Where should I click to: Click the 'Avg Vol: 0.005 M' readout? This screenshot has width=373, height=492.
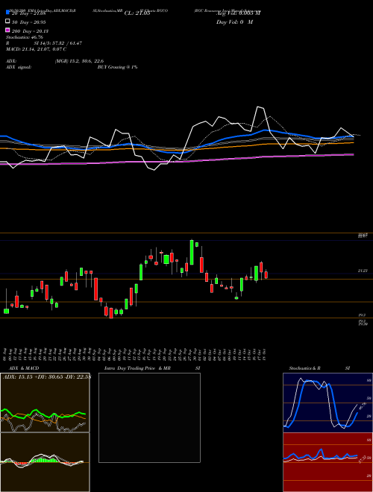tap(238, 13)
